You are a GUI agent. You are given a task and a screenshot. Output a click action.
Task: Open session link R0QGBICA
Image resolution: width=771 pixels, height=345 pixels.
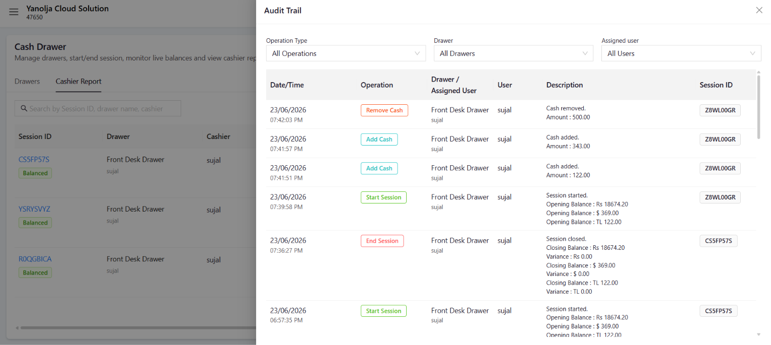35,259
